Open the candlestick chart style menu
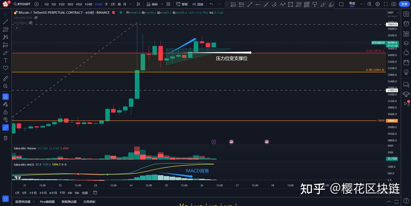This screenshot has height=206, width=411. [x=138, y=4]
